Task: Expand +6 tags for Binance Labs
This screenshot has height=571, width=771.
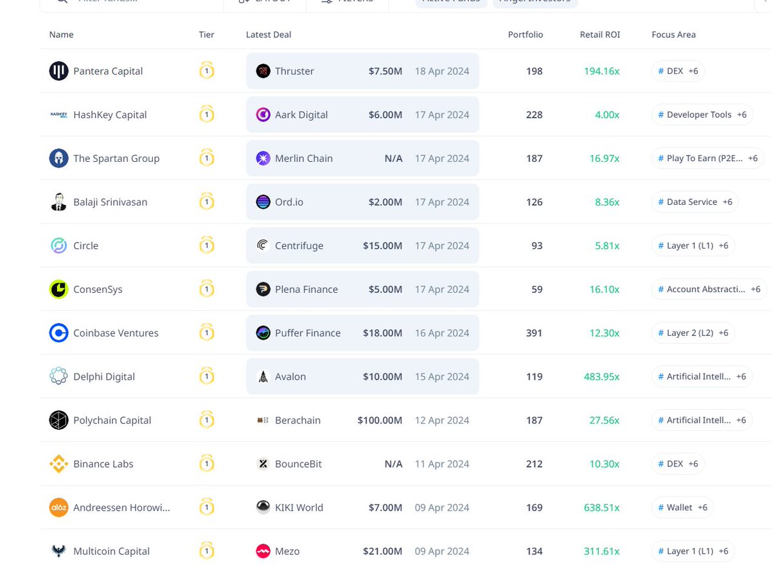Action: (693, 464)
